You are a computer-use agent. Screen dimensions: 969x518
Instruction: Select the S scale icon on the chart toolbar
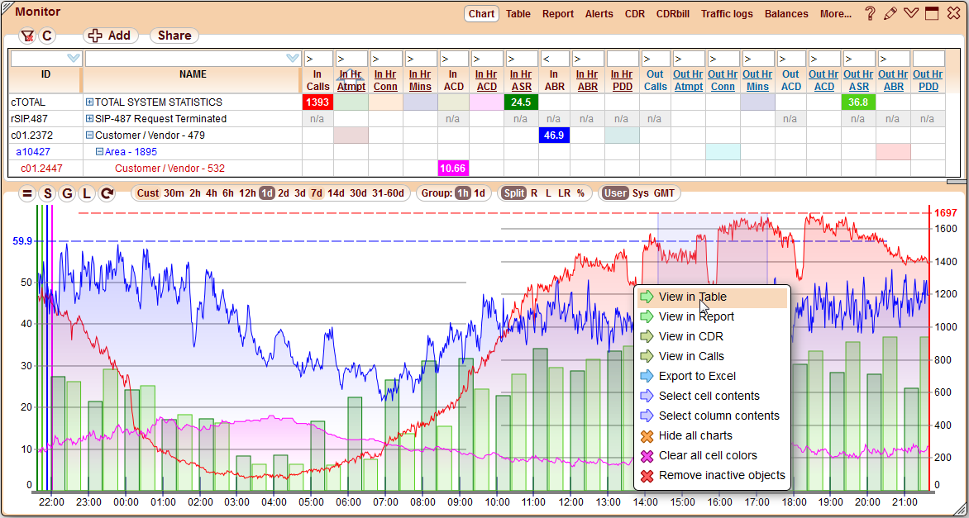(46, 193)
